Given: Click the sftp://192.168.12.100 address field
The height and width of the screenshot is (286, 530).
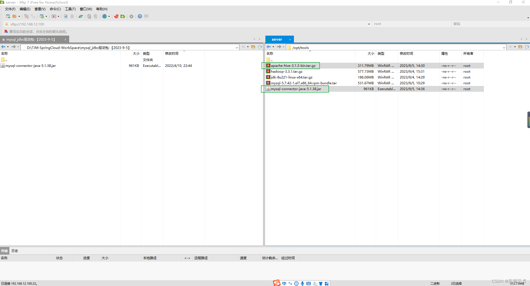Looking at the screenshot, I should [188, 24].
